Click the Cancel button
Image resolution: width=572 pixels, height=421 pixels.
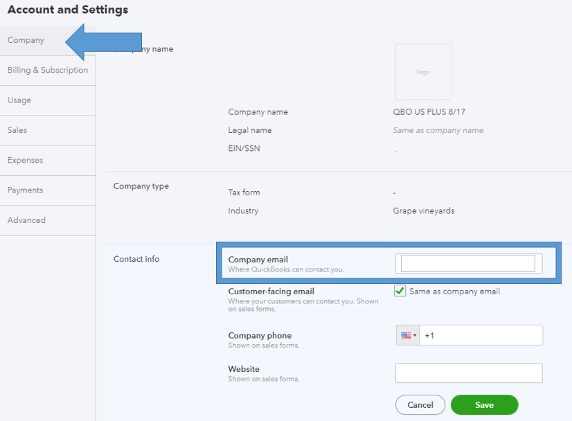[420, 405]
